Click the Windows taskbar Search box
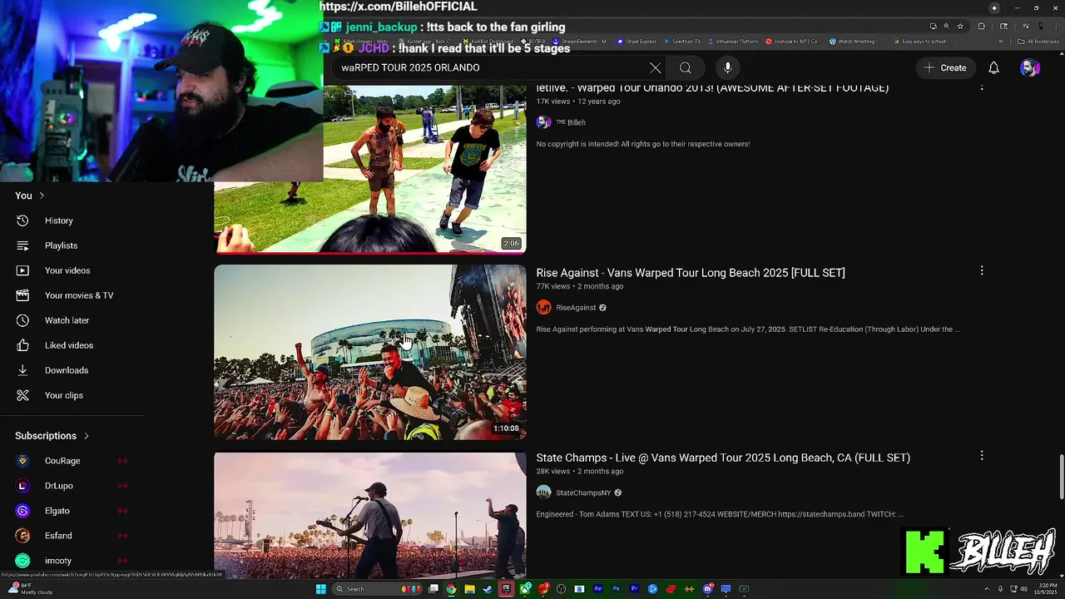Image resolution: width=1065 pixels, height=599 pixels. (377, 589)
